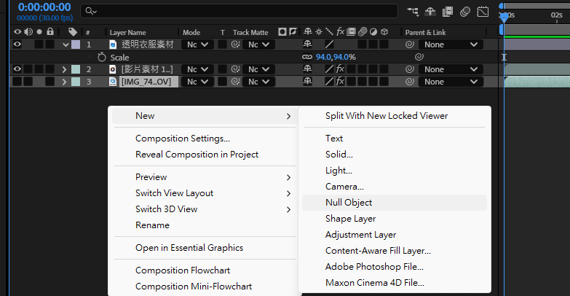Show layer 3 by enabling its video switch

click(x=17, y=82)
